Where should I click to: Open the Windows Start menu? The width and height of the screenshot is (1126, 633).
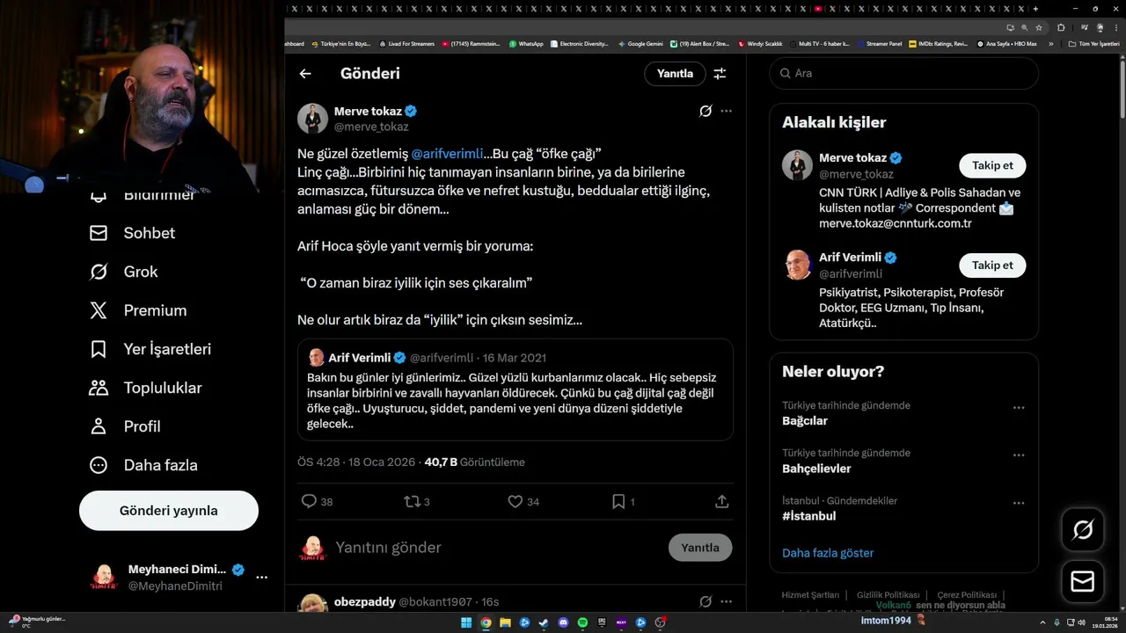[466, 622]
